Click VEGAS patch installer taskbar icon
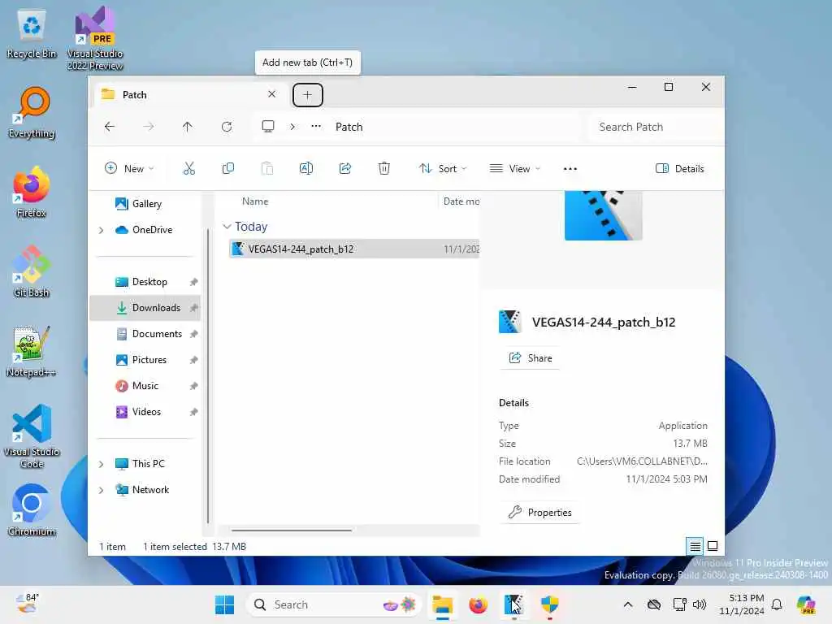The image size is (832, 624). 513,604
